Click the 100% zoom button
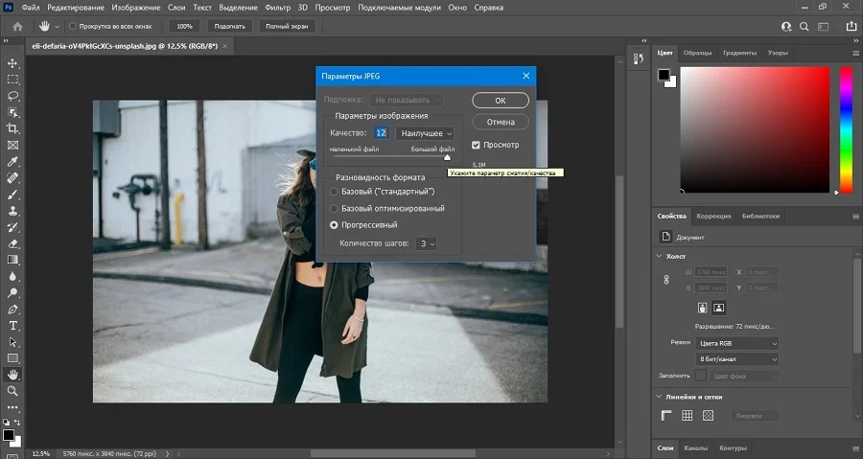Viewport: 863px width, 459px height. click(x=184, y=26)
